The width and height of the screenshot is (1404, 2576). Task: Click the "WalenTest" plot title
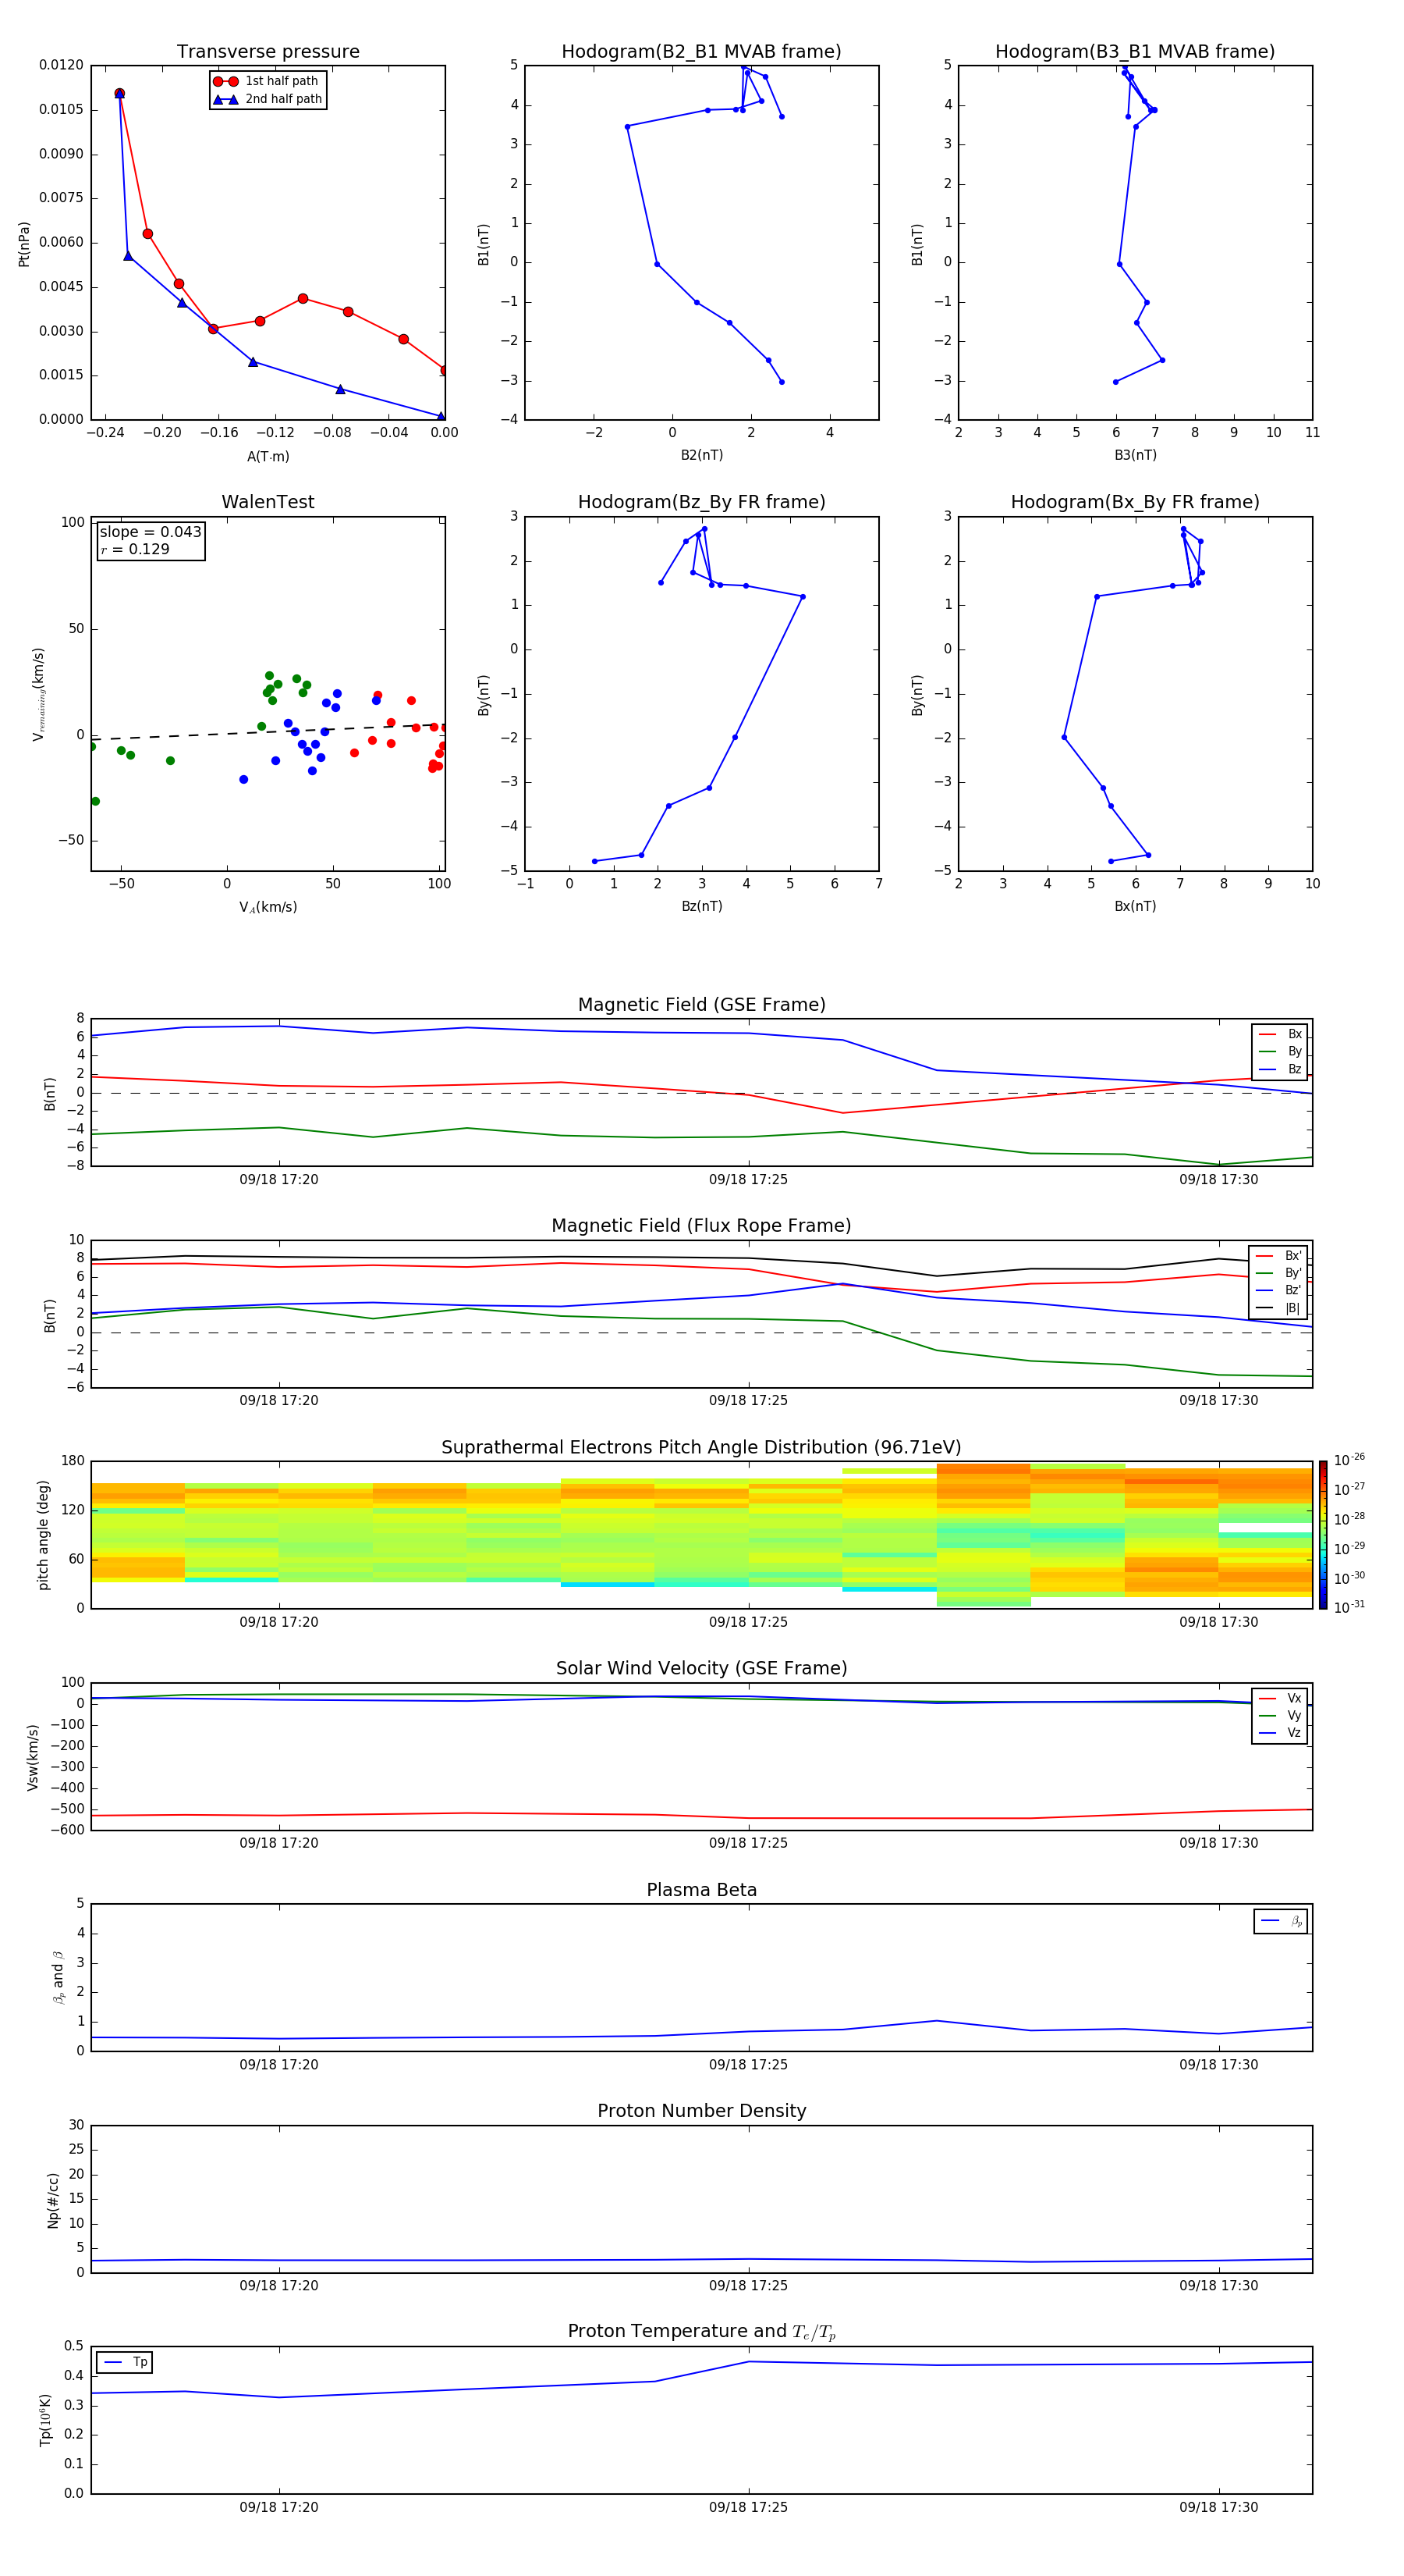point(268,502)
